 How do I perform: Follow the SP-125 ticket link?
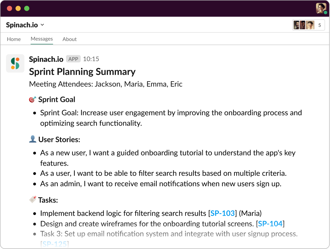tap(55, 244)
